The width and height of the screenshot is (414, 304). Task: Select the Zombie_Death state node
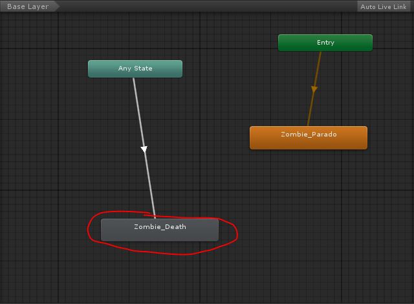point(160,230)
